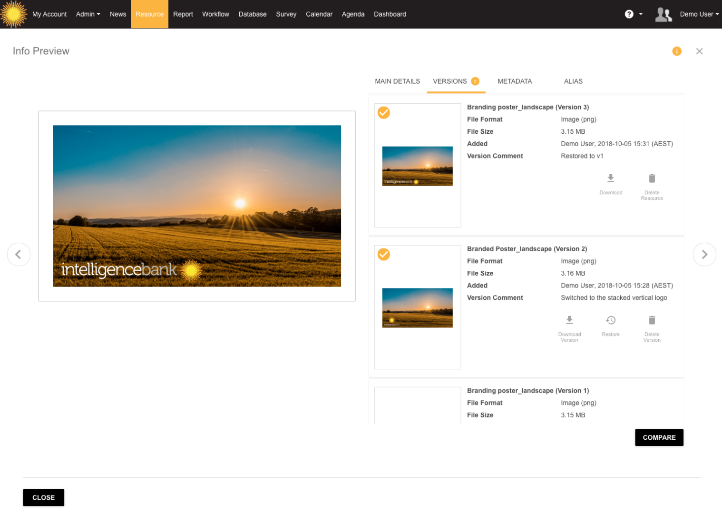Image resolution: width=722 pixels, height=514 pixels.
Task: Click the Download Version icon on Version 2
Action: (x=569, y=320)
